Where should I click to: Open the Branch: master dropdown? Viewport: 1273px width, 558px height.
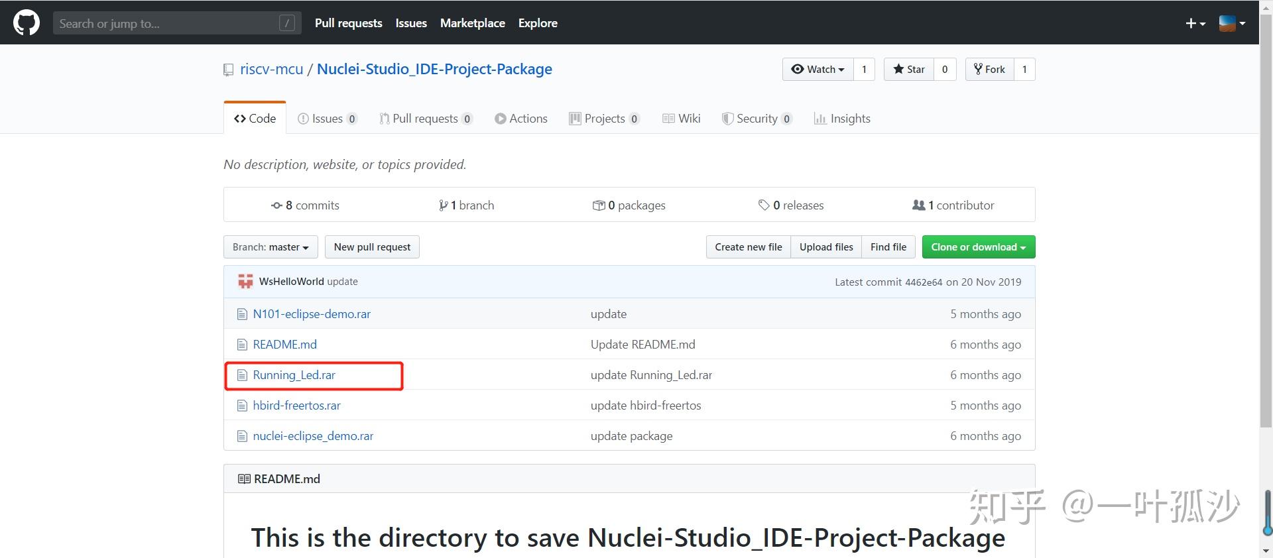click(271, 247)
